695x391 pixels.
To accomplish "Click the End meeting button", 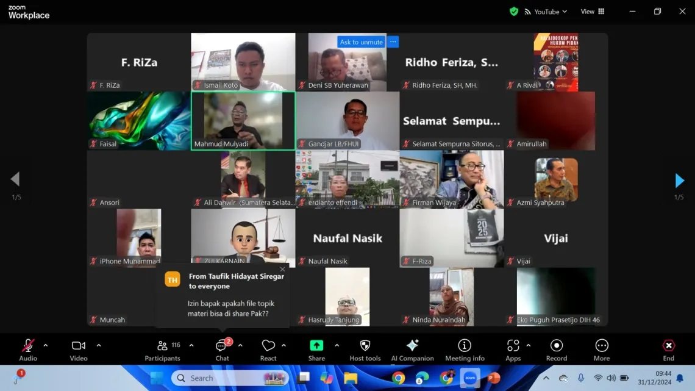I will coord(669,350).
